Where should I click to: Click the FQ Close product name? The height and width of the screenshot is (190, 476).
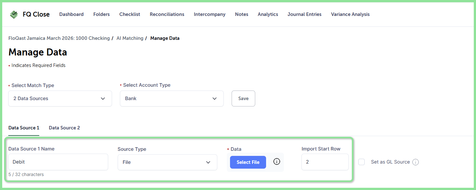click(x=36, y=14)
